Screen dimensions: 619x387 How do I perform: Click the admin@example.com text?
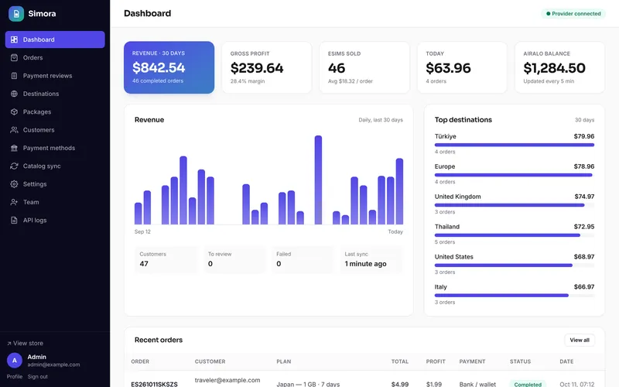click(x=53, y=365)
